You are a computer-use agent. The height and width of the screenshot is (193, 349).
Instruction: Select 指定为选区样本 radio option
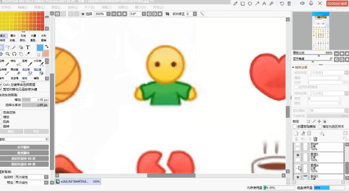click(x=320, y=127)
